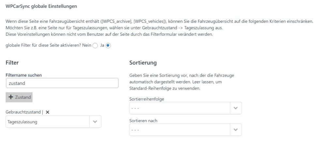Remove the Gebrauchtzustand filter with X icon
334x147 pixels.
point(48,112)
